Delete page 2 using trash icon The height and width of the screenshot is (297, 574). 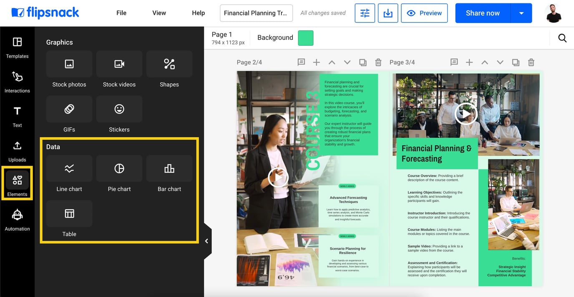click(378, 62)
